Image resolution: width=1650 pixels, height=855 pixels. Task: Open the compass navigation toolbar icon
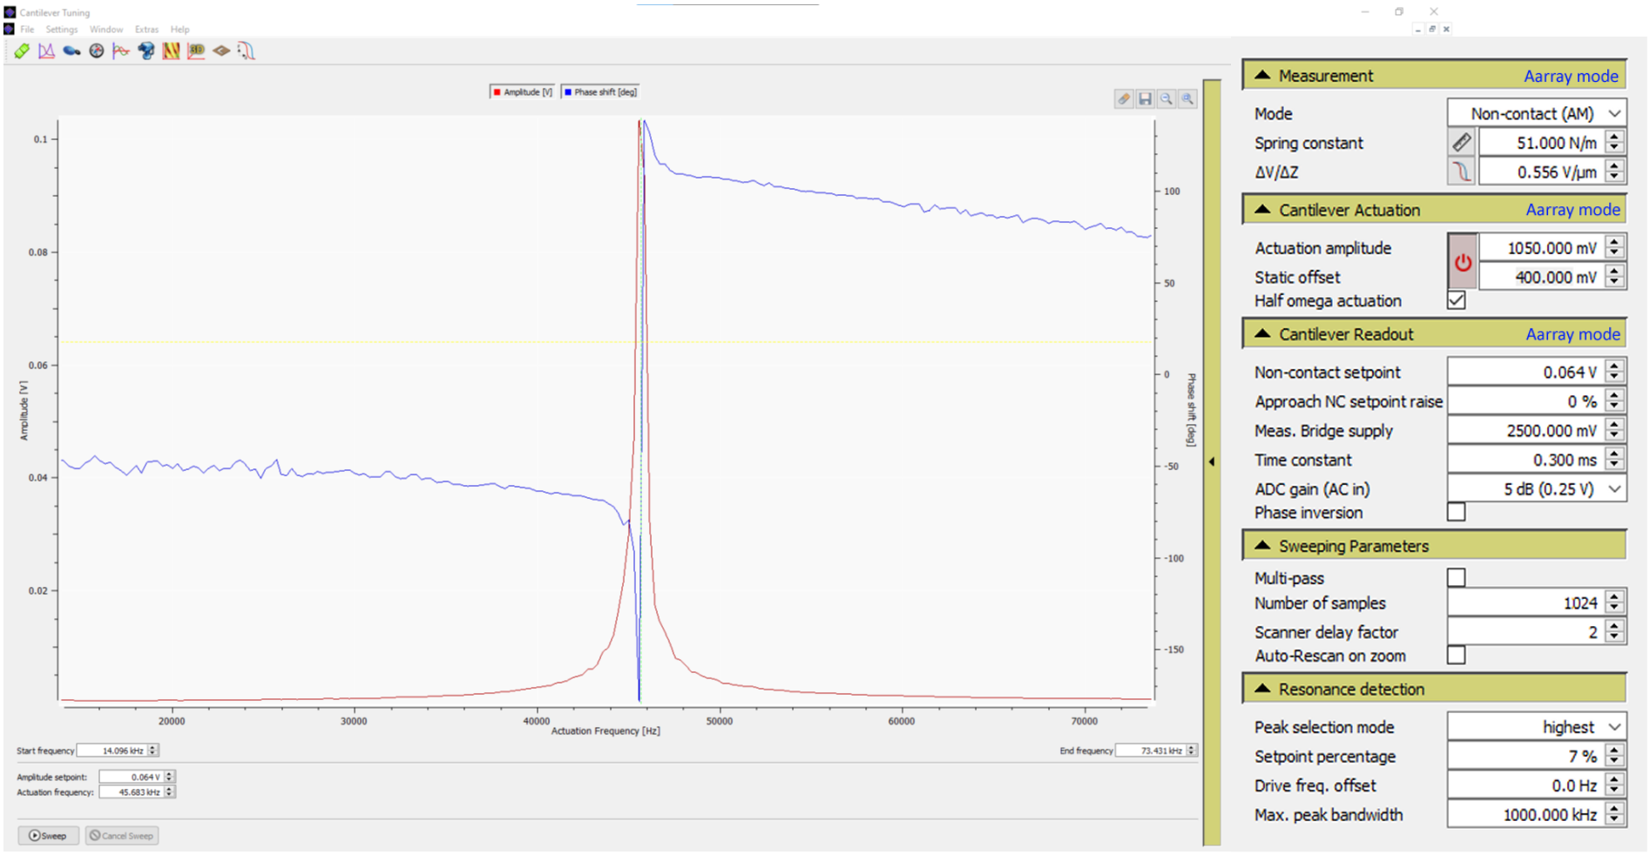97,51
